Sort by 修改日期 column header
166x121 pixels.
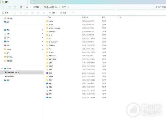point(85,17)
